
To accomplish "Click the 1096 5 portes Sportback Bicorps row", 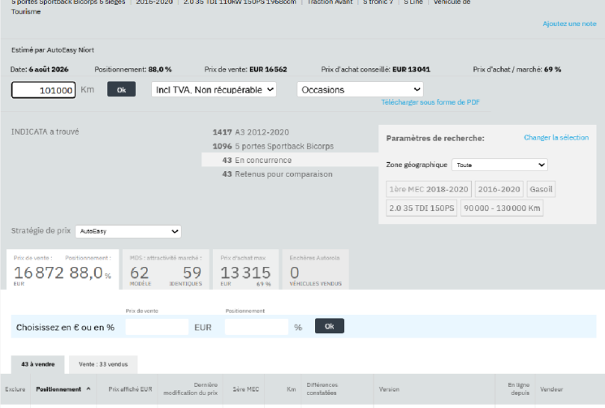I will tap(273, 146).
